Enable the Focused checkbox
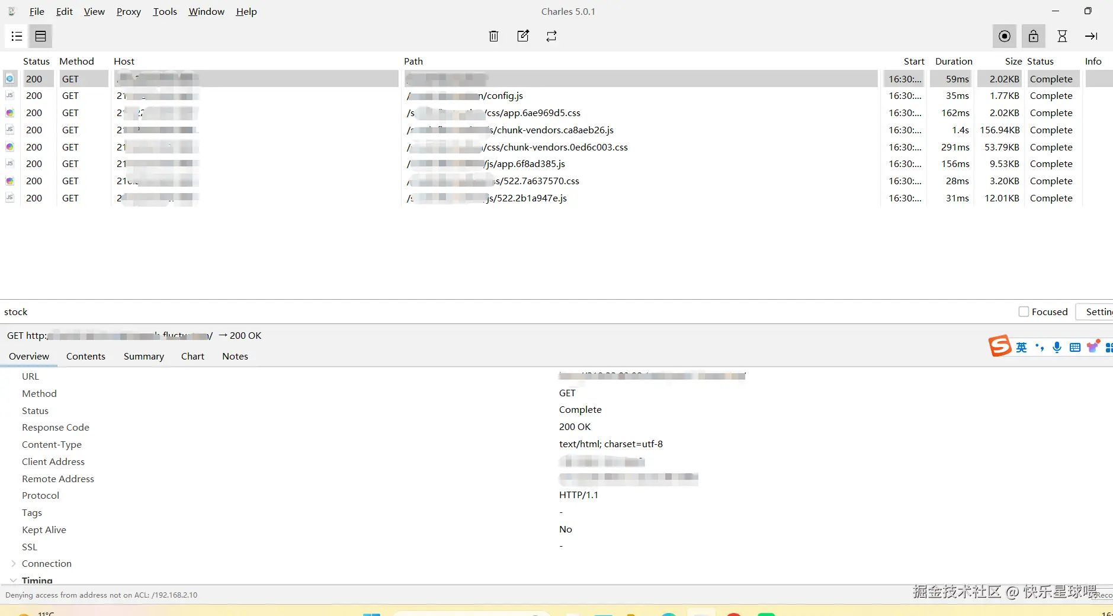The height and width of the screenshot is (616, 1113). pyautogui.click(x=1024, y=312)
